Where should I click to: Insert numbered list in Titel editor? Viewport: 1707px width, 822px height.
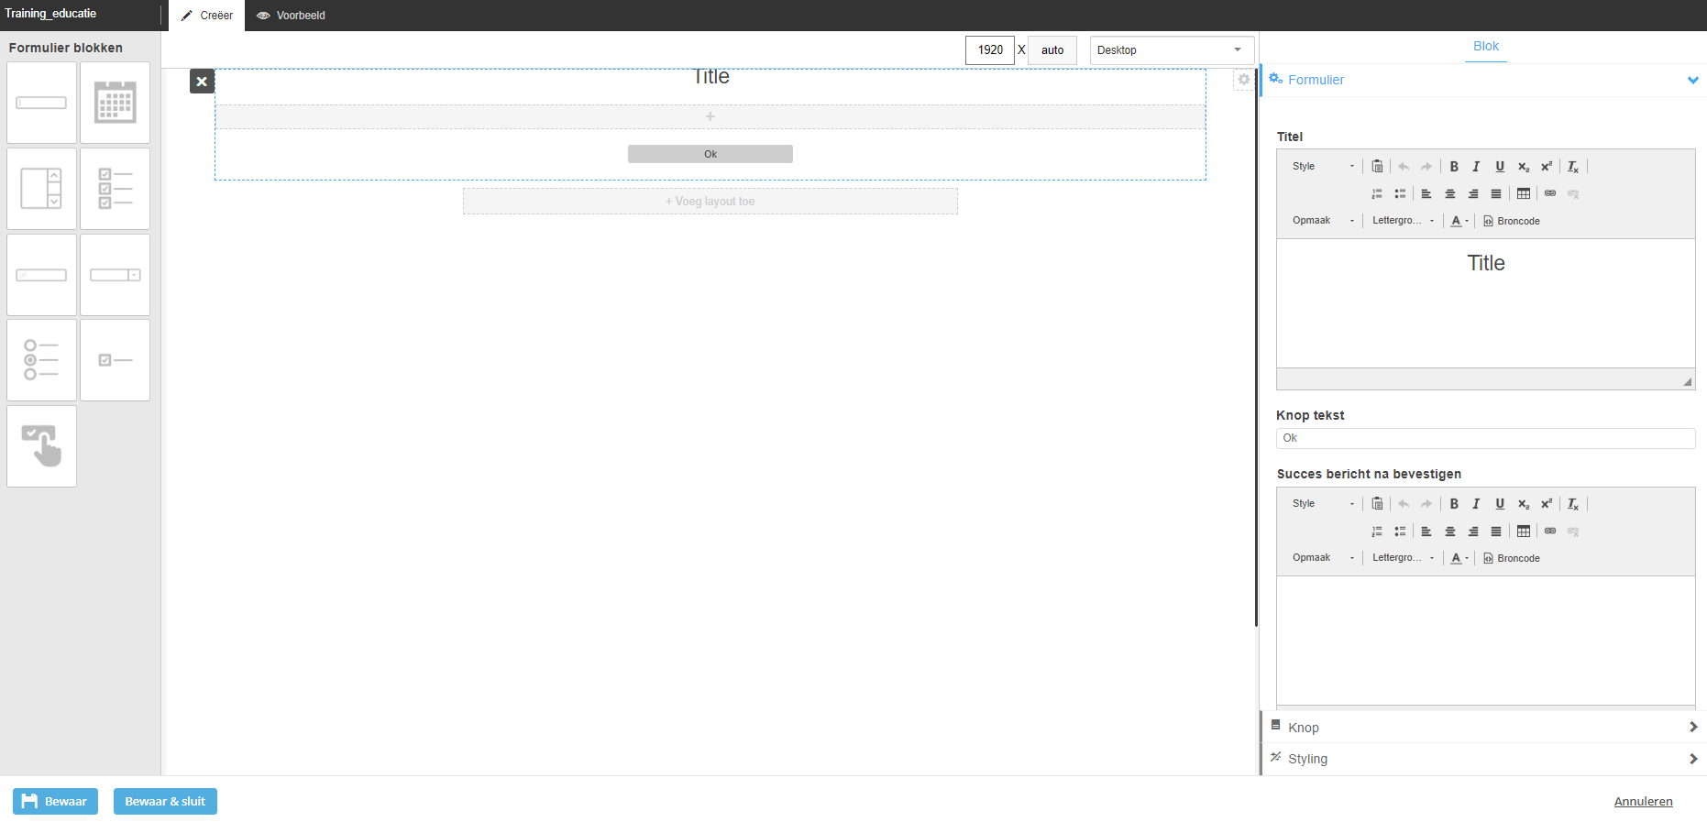pos(1377,193)
